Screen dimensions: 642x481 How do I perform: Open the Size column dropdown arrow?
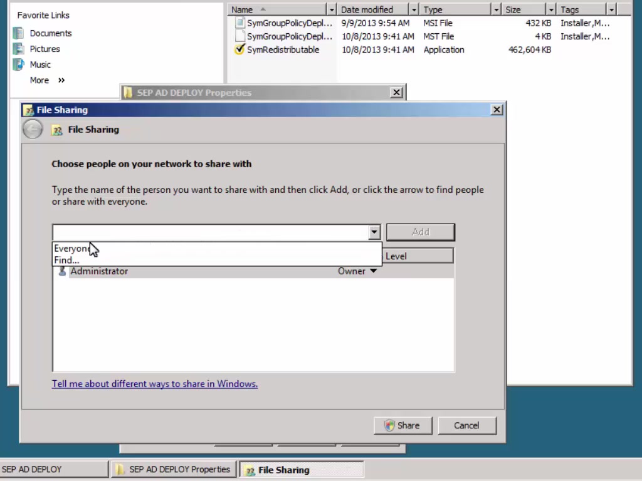tap(551, 9)
